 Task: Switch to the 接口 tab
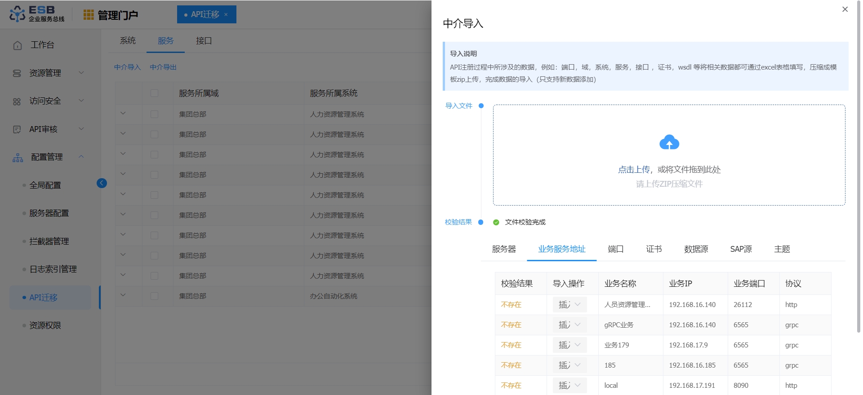pyautogui.click(x=204, y=41)
